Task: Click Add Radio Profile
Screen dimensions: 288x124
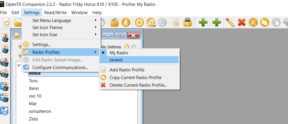Action: [x=127, y=70]
